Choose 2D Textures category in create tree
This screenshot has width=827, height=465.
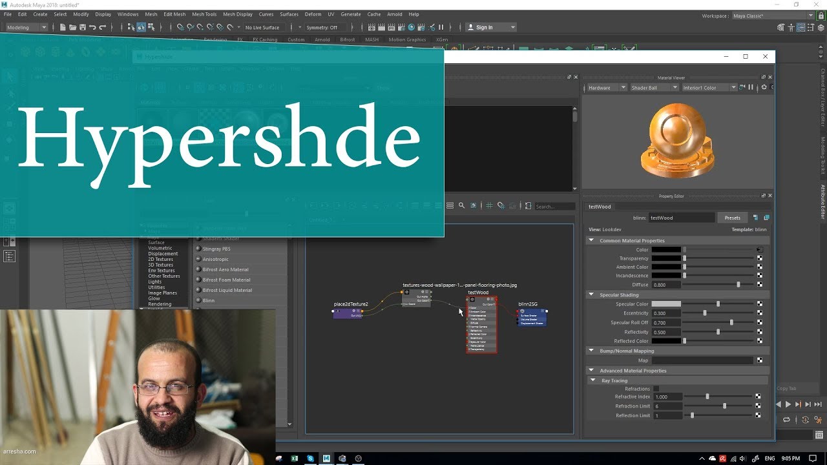(160, 259)
